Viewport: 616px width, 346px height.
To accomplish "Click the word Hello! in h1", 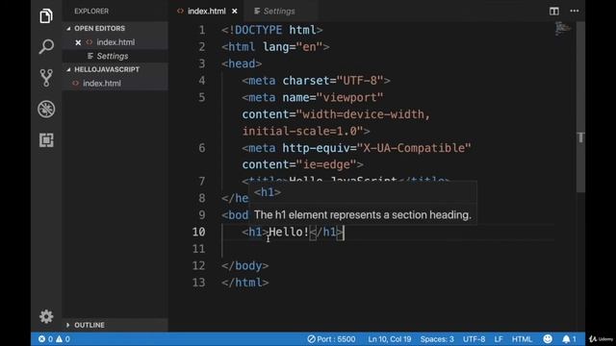I will (289, 232).
